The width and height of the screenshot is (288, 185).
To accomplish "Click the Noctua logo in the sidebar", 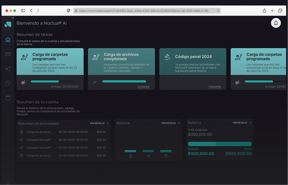I will [8, 24].
